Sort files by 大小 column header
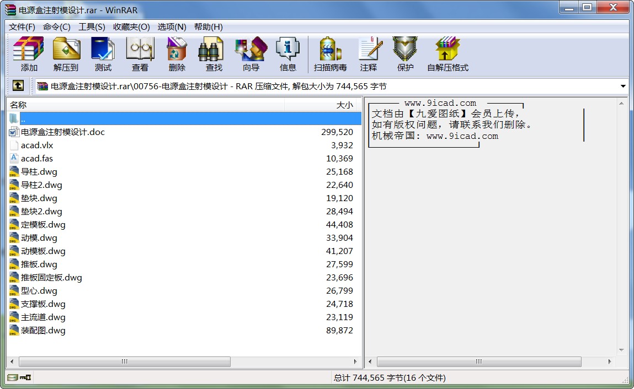 323,105
